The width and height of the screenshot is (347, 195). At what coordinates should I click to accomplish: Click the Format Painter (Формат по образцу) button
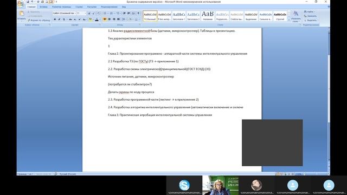point(38,21)
